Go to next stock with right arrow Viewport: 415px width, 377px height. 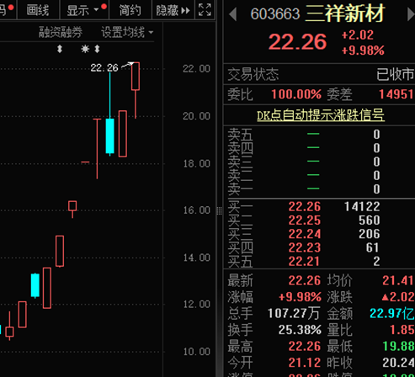[411, 14]
